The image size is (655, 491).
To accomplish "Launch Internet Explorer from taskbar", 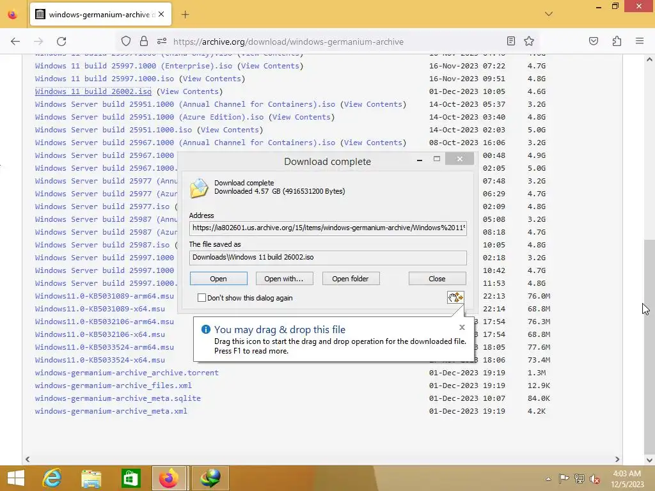I will 52,478.
